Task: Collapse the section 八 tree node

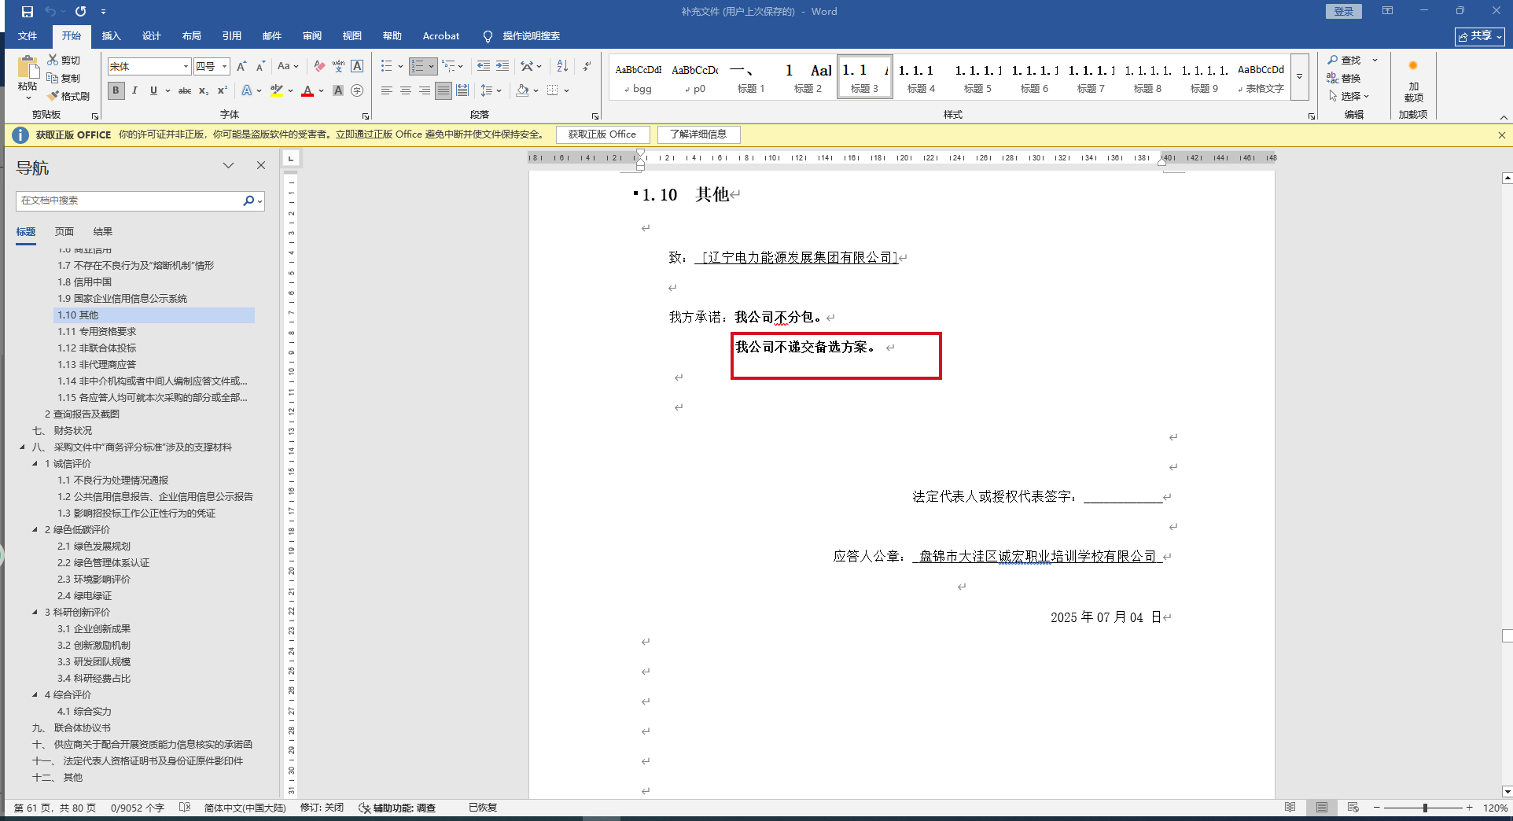Action: click(x=22, y=447)
